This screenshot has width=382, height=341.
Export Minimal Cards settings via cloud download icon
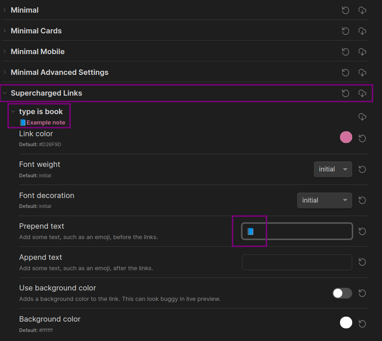point(362,31)
